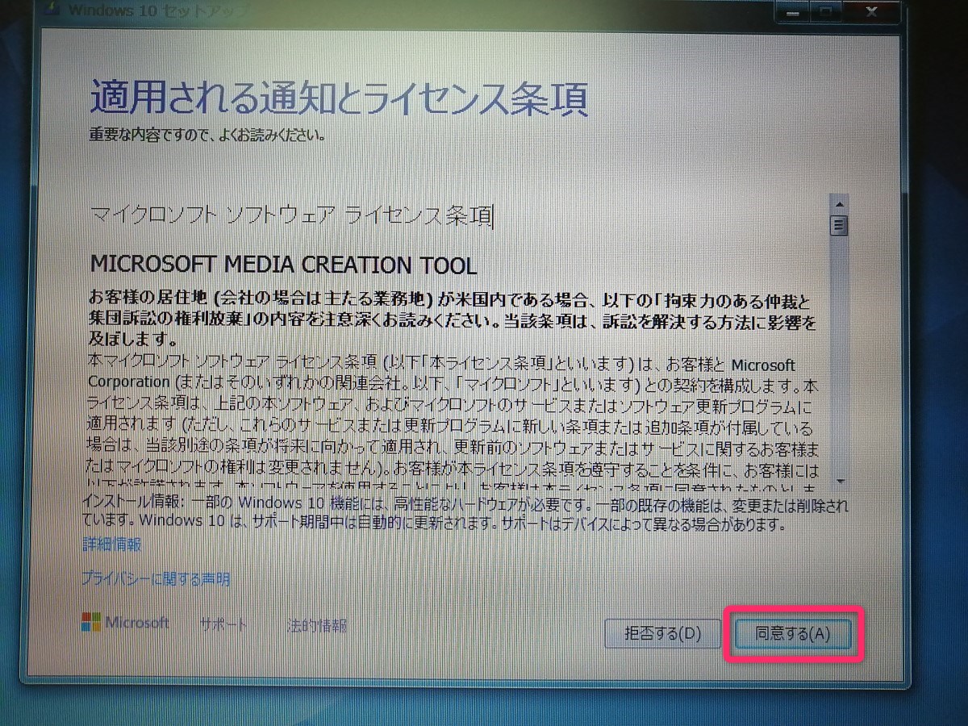Image resolution: width=968 pixels, height=726 pixels.
Task: Open the 法的情報 link
Action: click(x=317, y=626)
